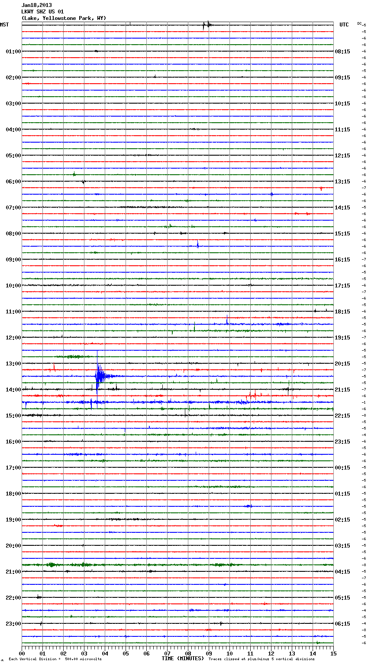Click the 04:00 MST time label

13,130
